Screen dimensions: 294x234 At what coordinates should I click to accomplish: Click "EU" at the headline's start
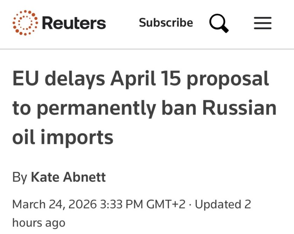click(x=24, y=80)
